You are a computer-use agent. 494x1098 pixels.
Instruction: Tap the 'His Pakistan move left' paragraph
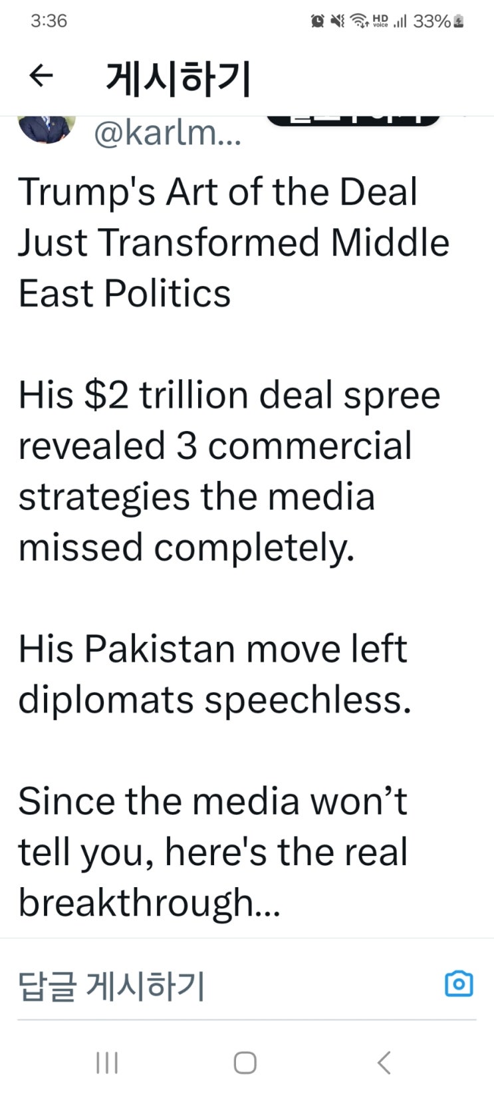point(212,648)
